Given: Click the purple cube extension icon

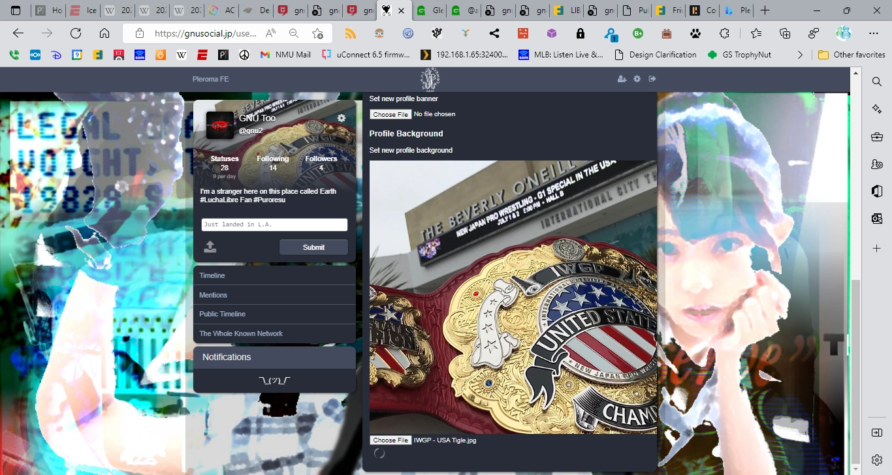Looking at the screenshot, I should [552, 33].
